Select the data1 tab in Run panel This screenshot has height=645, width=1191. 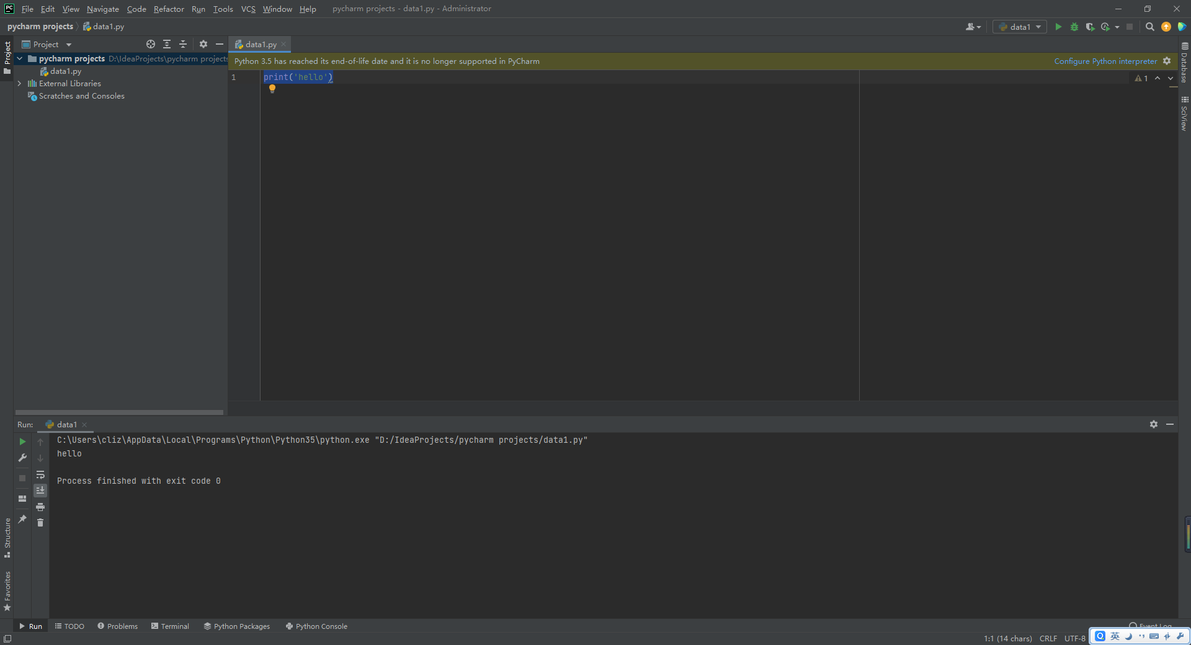(66, 424)
